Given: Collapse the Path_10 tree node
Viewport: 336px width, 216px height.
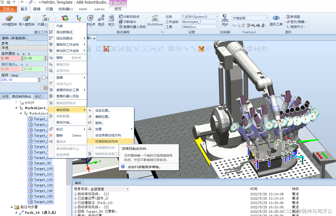Looking at the screenshot, I should [17, 212].
